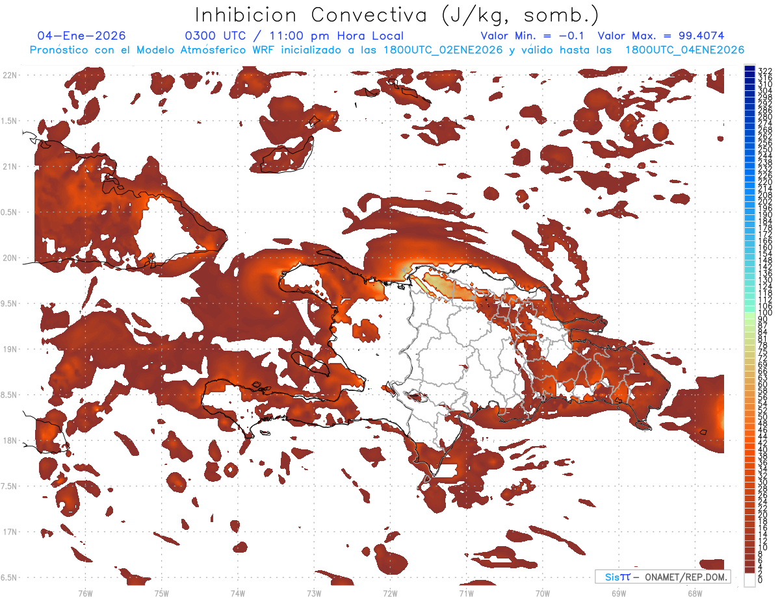Click the time '0300 UTC / 11:00 pm Hora Local'
Viewport: 780px width, 602px height.
click(294, 36)
